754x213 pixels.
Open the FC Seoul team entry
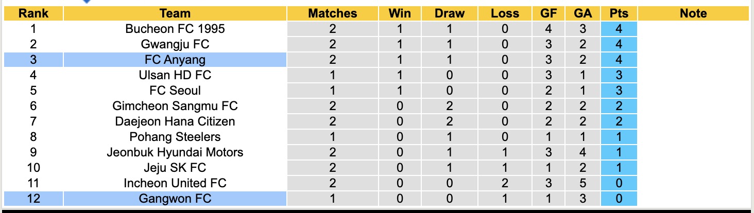point(175,91)
